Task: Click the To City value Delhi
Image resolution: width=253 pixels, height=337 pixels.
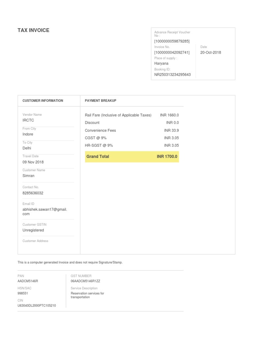Action: (x=27, y=148)
